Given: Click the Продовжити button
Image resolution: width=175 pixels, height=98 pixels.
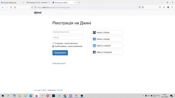Looking at the screenshot, I should point(60,53).
